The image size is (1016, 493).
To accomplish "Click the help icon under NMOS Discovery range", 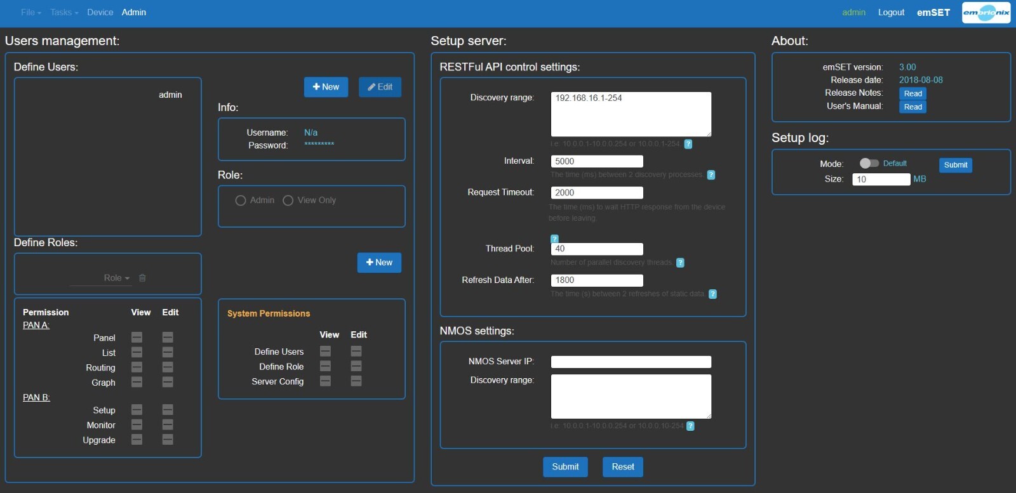I will tap(690, 426).
